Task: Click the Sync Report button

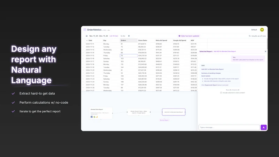Action: click(x=164, y=120)
